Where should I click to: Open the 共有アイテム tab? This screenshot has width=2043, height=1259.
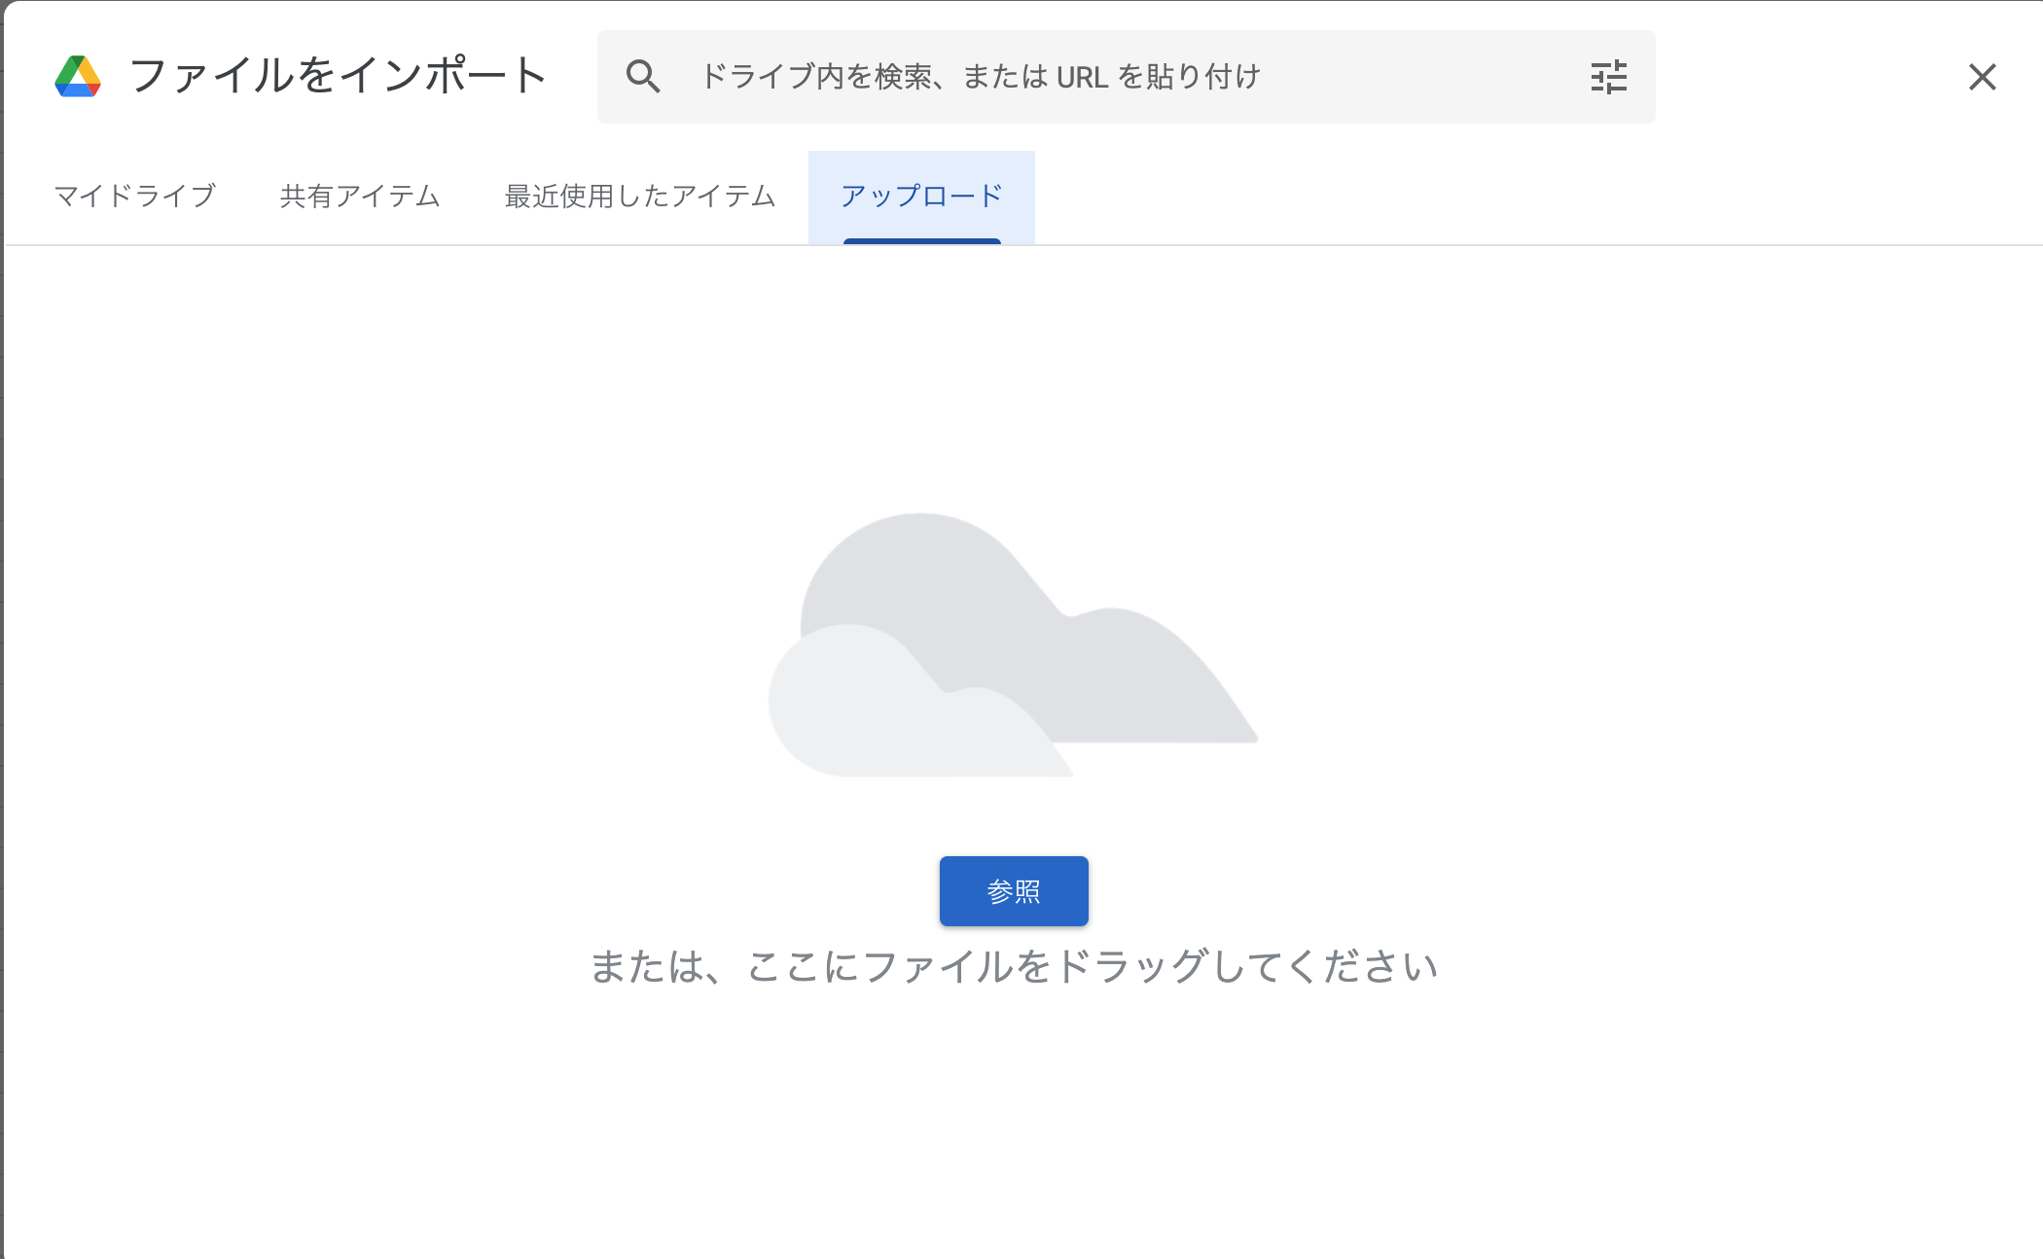click(x=360, y=197)
